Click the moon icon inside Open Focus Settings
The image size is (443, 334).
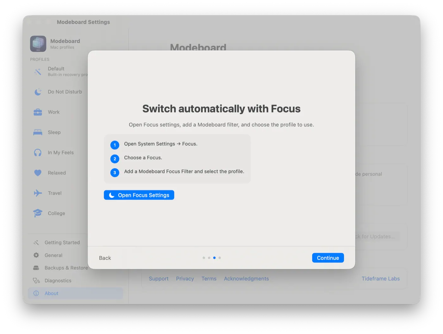pos(112,195)
